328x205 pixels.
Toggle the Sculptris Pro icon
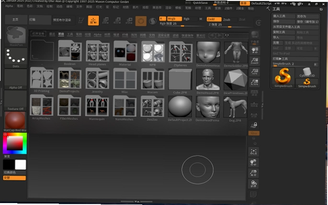tap(153, 21)
